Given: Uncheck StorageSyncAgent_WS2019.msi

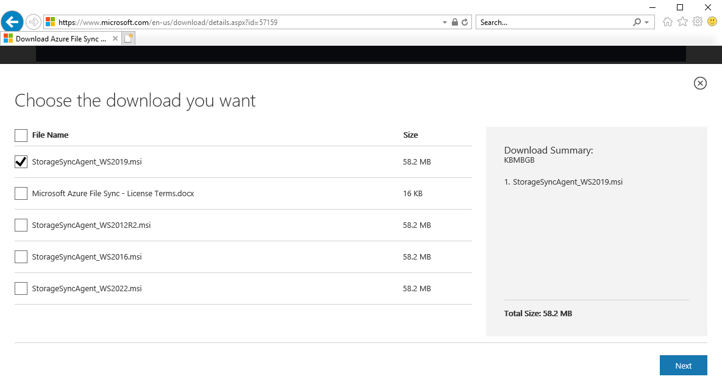Looking at the screenshot, I should 20,161.
